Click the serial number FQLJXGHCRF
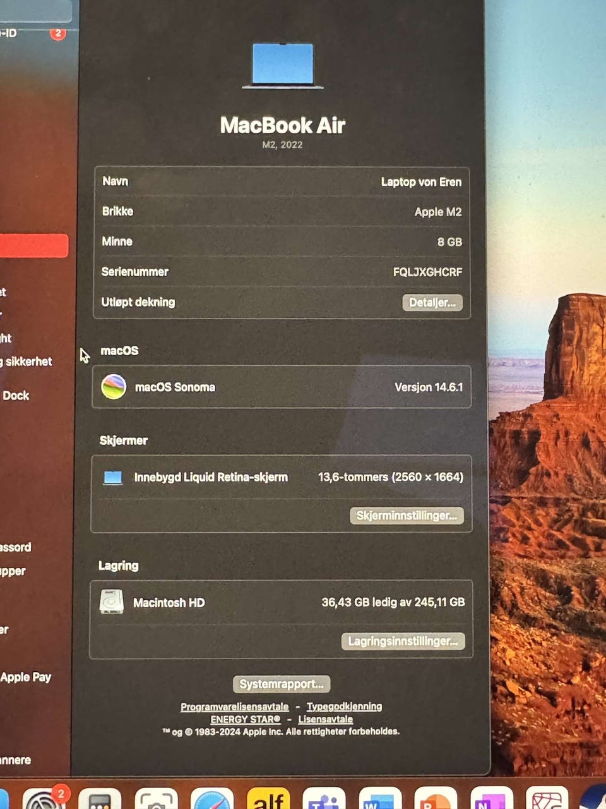 pos(427,272)
